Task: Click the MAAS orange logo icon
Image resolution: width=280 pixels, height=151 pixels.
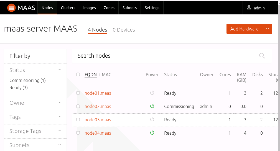Action: 11,8
